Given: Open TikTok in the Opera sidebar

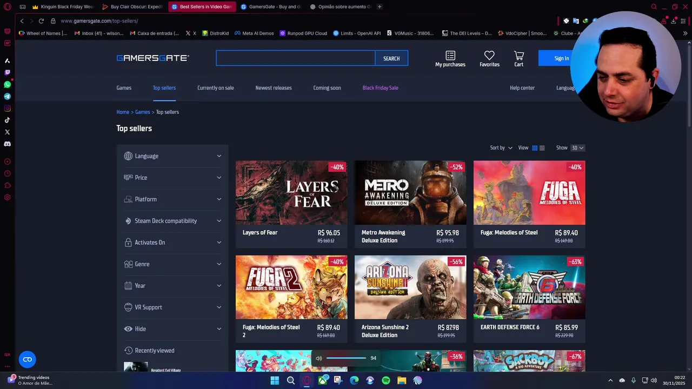Looking at the screenshot, I should [x=7, y=120].
